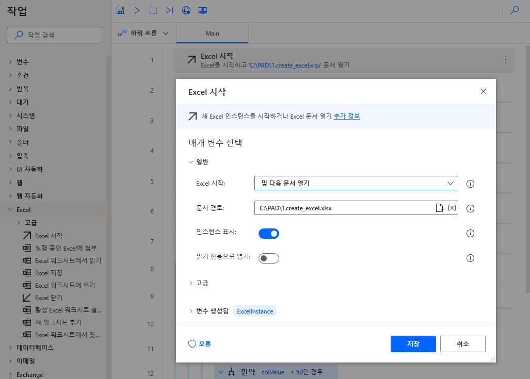Click the 오류 shield button
The image size is (530, 379).
click(199, 344)
